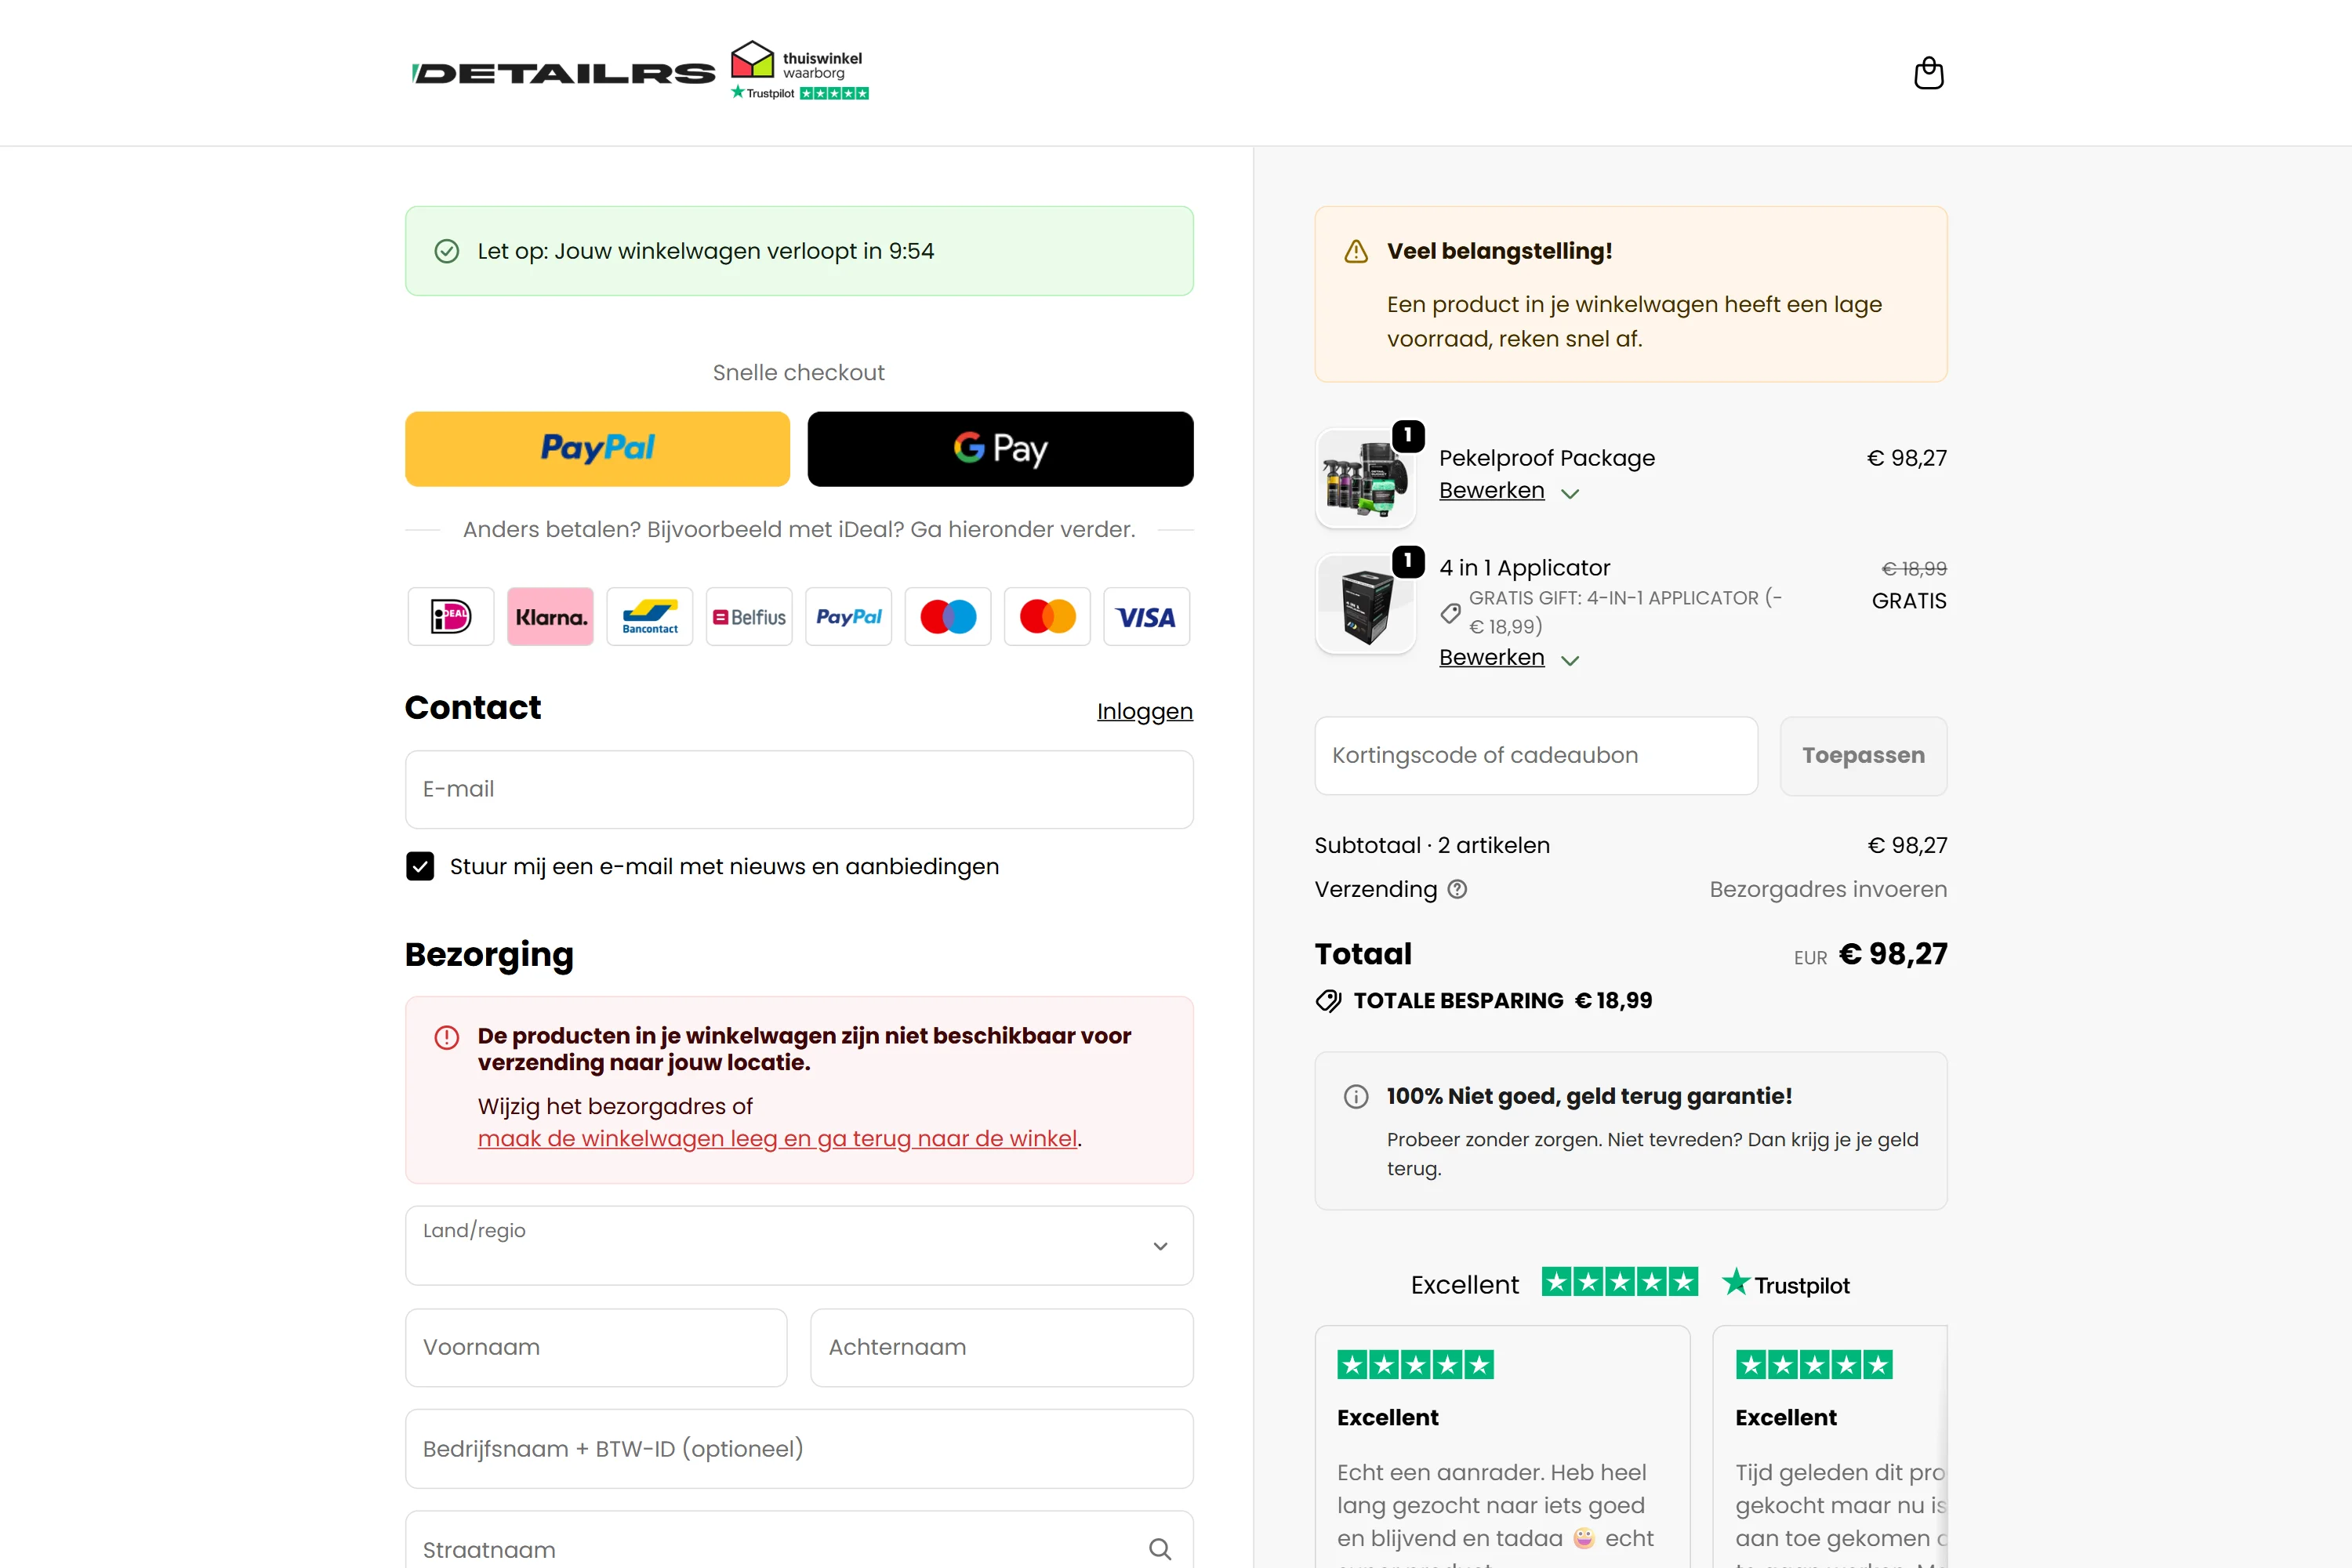Click the shipping help question mark icon
Screen dimensions: 2352x1568
[1457, 889]
